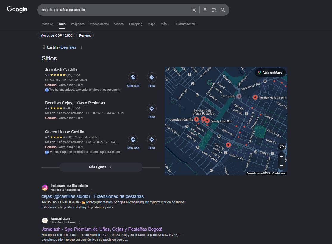Click the unlabeled red pin near Calle 7c Bis
This screenshot has width=332, height=244.
coord(228,145)
